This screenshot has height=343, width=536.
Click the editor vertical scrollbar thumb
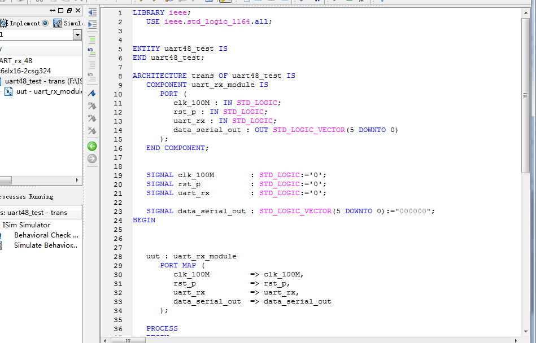click(526, 95)
